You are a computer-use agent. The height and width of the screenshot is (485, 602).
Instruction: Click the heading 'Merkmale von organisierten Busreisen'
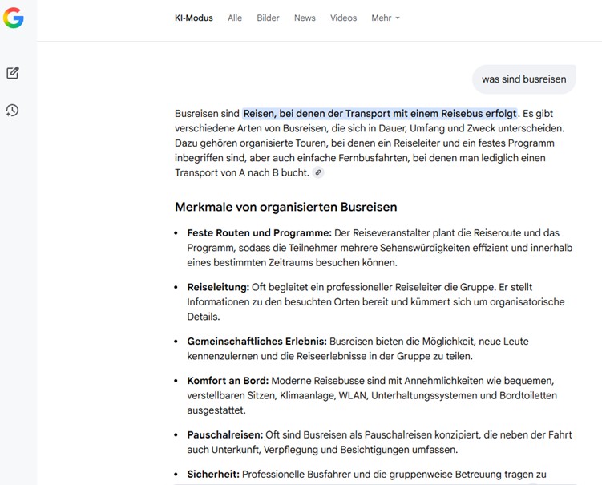point(285,207)
